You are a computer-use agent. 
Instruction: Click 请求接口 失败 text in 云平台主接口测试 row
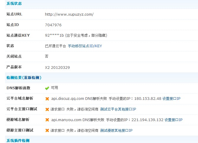pyautogui.click(x=62, y=109)
